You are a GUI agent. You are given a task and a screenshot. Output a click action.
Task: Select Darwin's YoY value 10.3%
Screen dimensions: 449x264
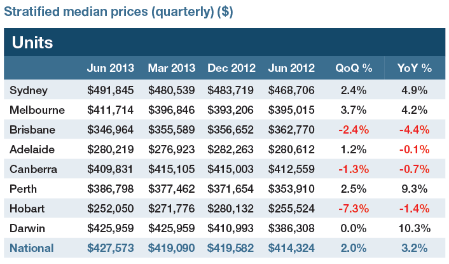[x=414, y=228]
